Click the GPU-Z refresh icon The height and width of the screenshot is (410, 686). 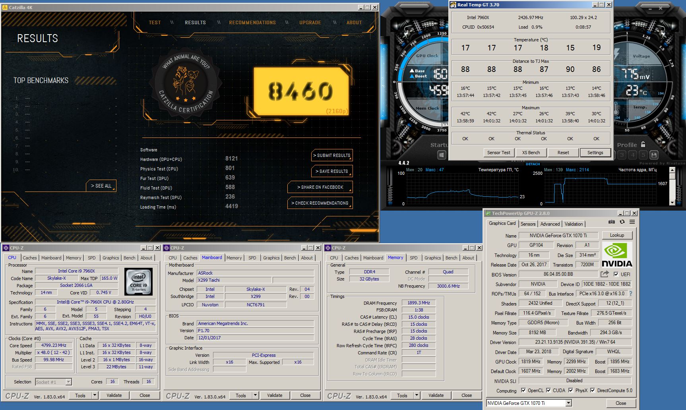622,222
